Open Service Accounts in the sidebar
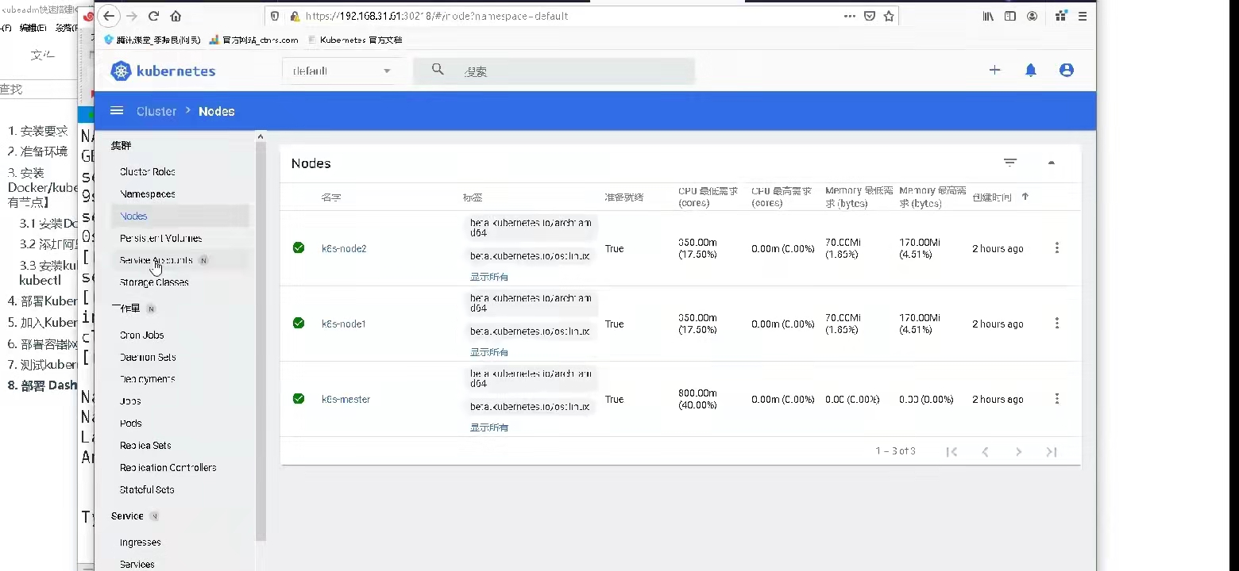This screenshot has width=1239, height=571. tap(156, 260)
